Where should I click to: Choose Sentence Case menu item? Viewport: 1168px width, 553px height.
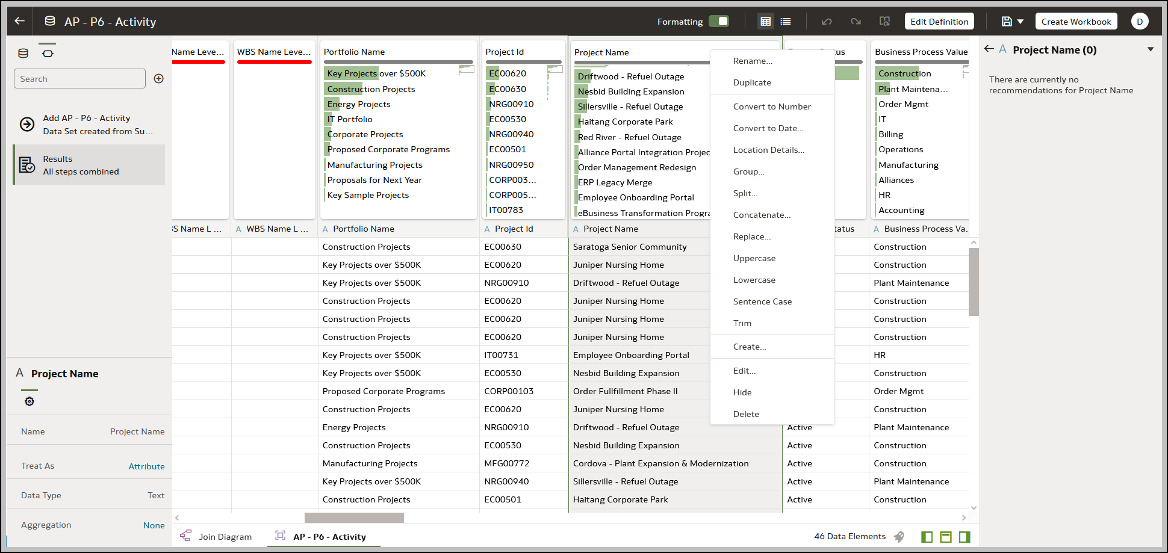772,301
